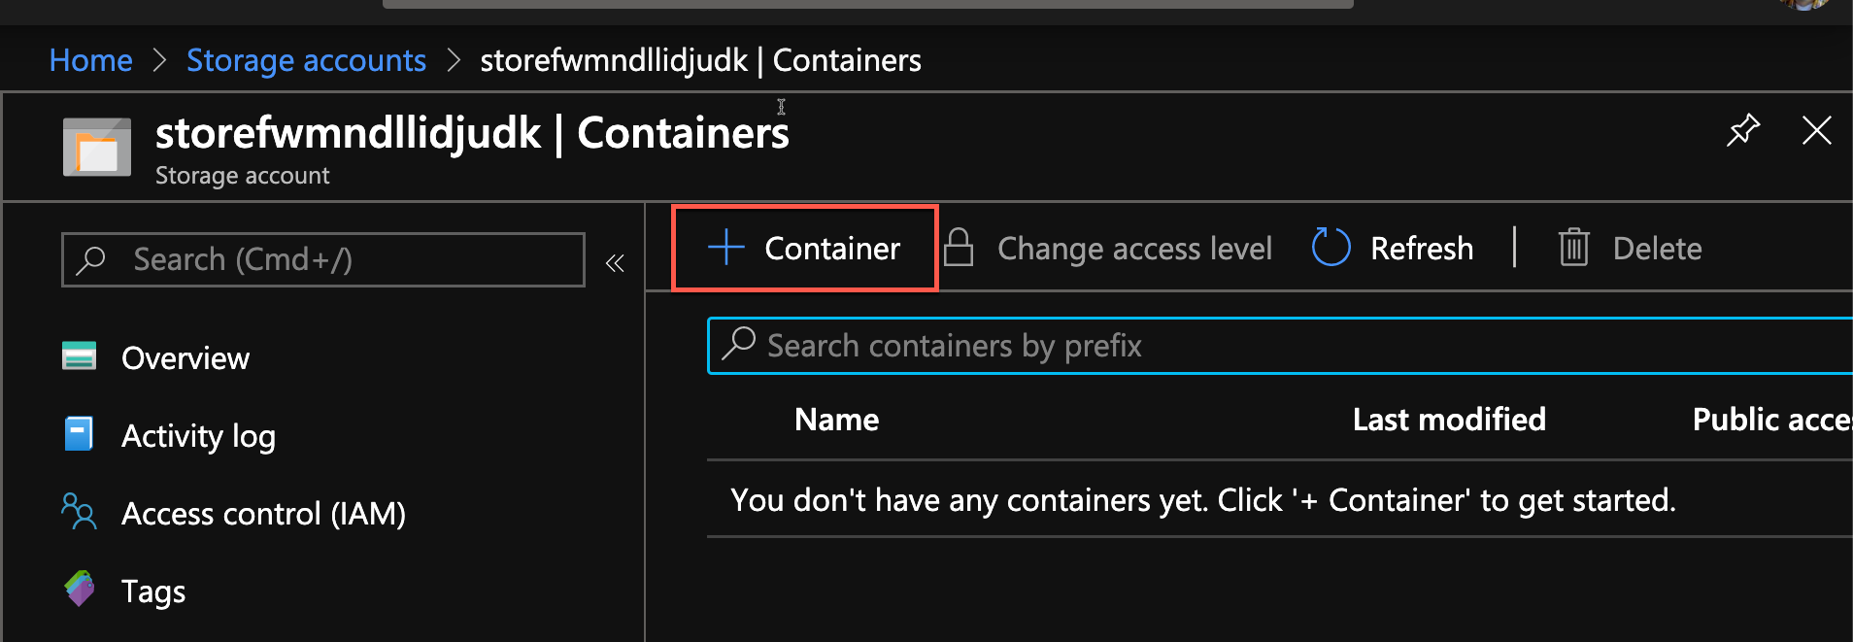
Task: Open Overview from the sidebar
Action: [185, 358]
